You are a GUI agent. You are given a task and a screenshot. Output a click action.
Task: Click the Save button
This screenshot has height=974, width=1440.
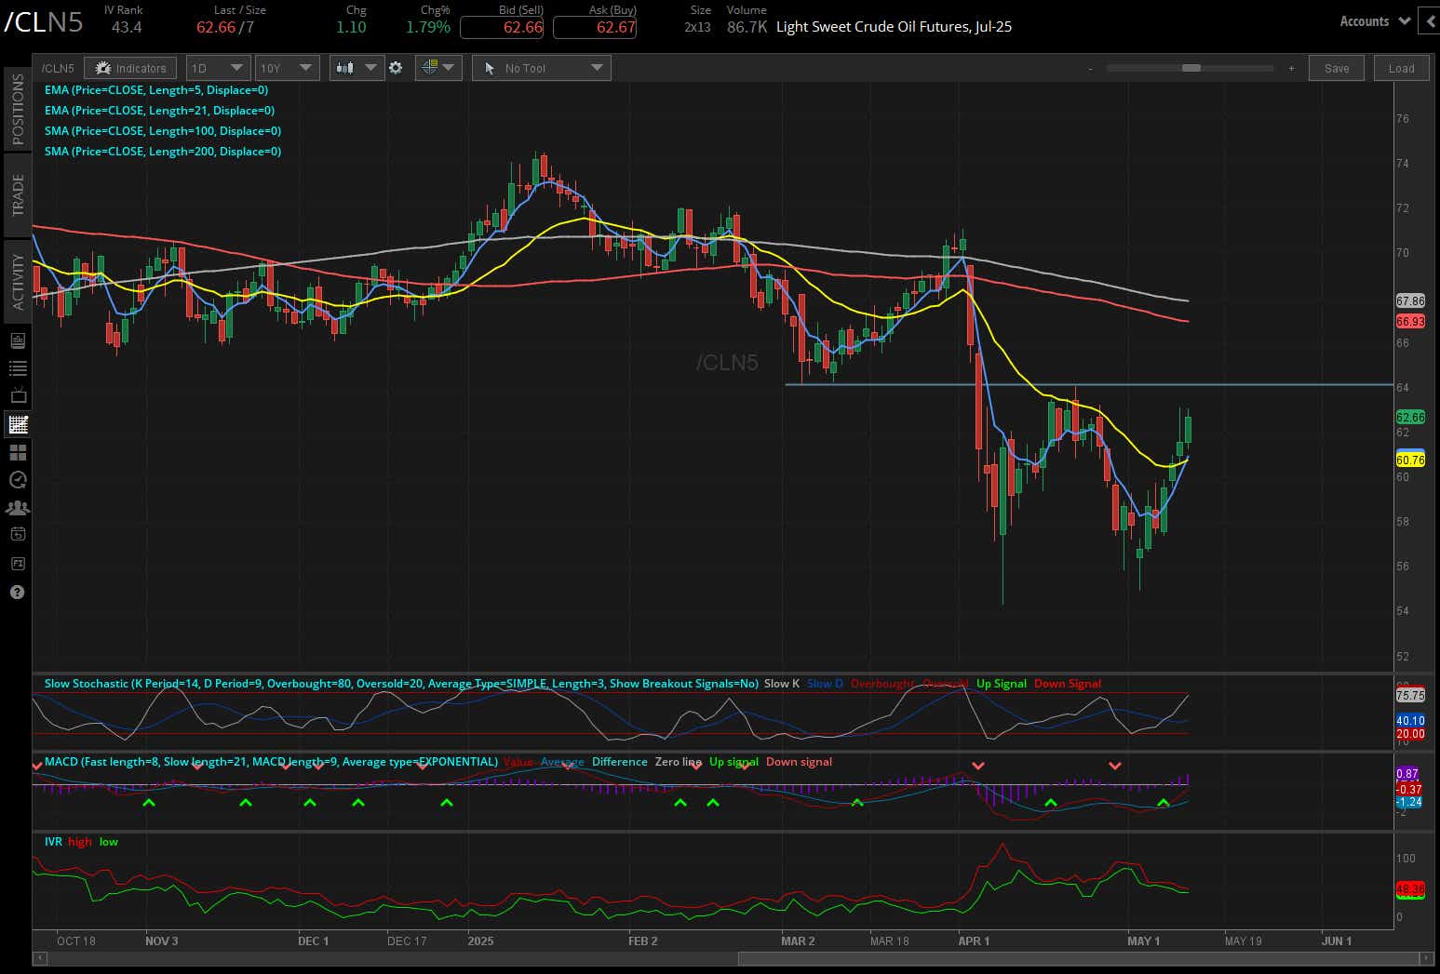(x=1336, y=67)
